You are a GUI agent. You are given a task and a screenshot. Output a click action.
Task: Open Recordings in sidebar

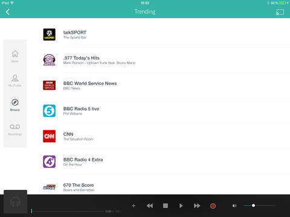[15, 130]
